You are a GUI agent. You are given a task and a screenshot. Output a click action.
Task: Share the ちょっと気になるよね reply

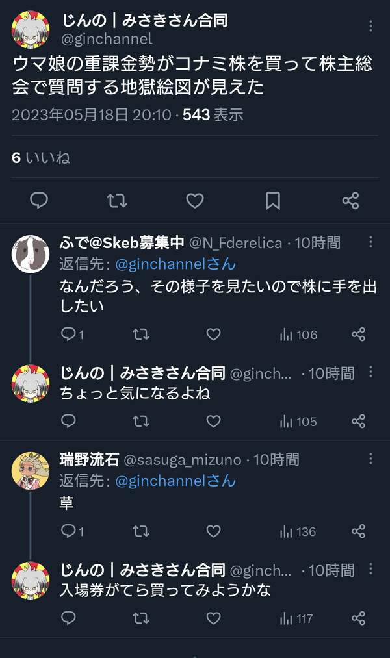359,422
